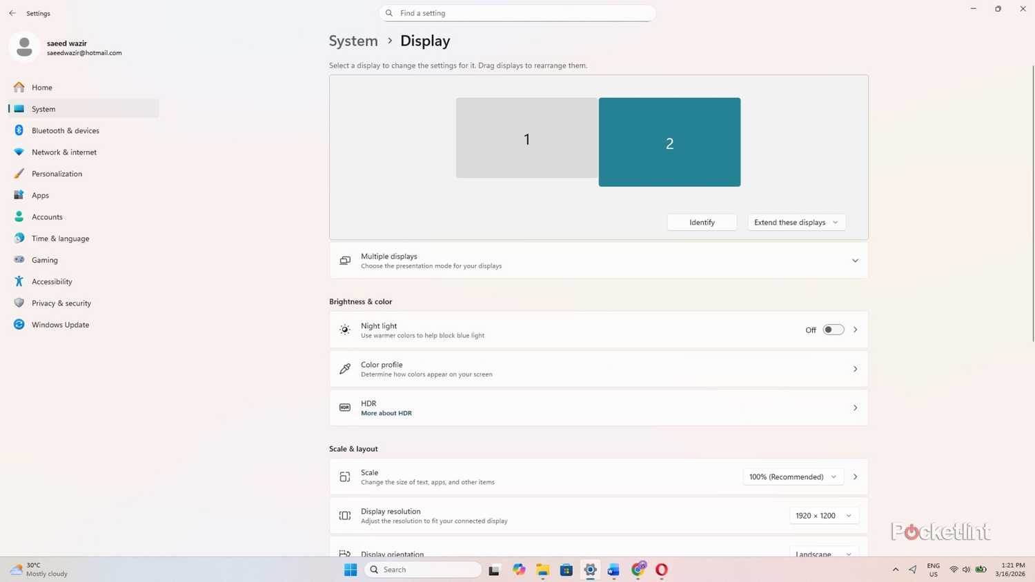Expand the Multiple displays section
The image size is (1035, 582).
pos(854,260)
